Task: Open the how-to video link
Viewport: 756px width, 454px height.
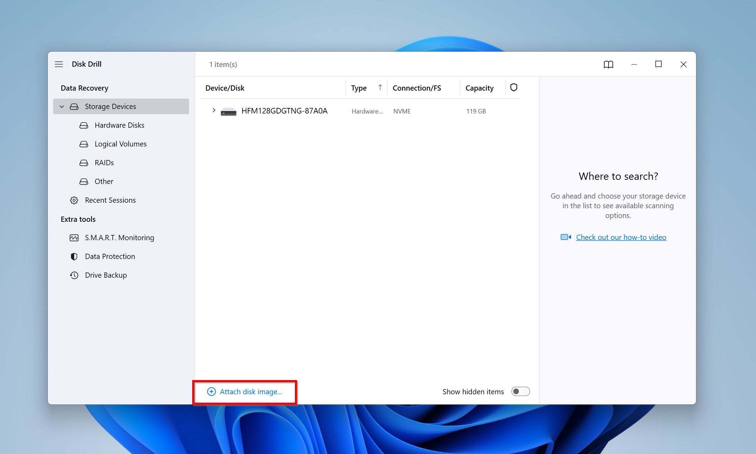Action: click(621, 237)
